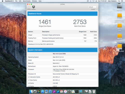Click 'Mac OS X 10.11.0' value
The height and width of the screenshot is (94, 125).
coord(58,57)
